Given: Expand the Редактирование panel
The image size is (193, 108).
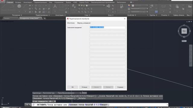Looking at the screenshot, I should [x=43, y=15].
